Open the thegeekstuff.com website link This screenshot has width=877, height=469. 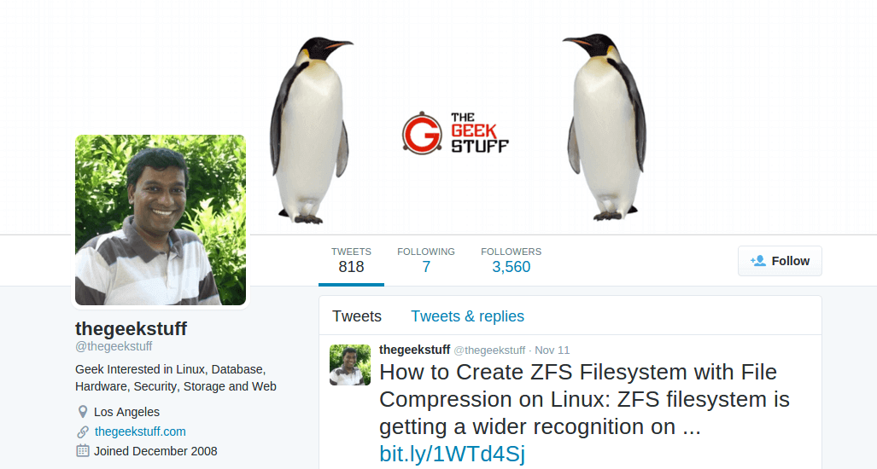140,431
